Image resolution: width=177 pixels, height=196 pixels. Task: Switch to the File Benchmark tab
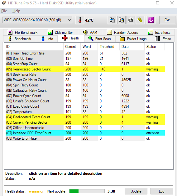[x=23, y=33]
